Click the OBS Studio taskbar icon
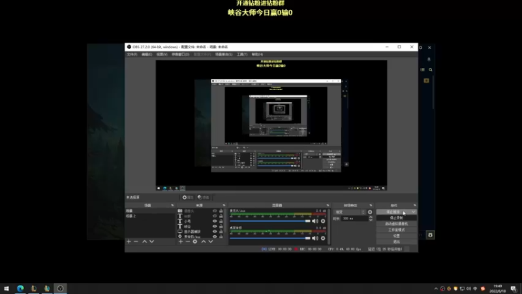 pyautogui.click(x=60, y=288)
